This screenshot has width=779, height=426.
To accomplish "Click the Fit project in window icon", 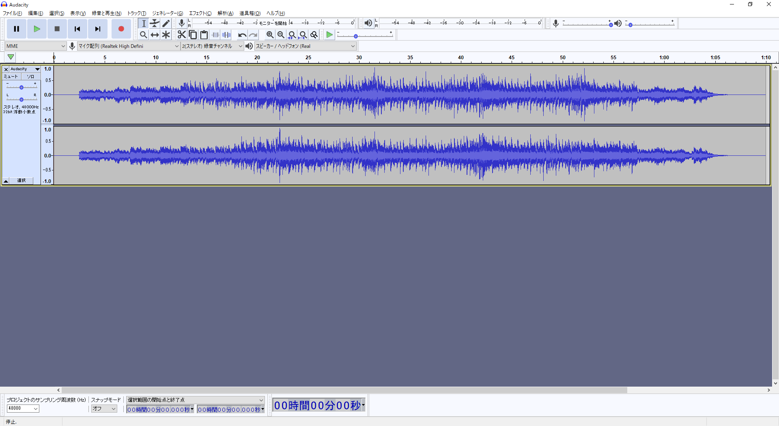I will point(303,35).
